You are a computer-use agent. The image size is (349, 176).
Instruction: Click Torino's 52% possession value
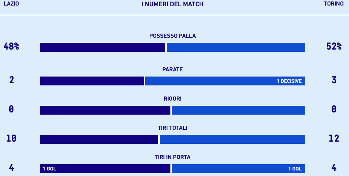(334, 47)
